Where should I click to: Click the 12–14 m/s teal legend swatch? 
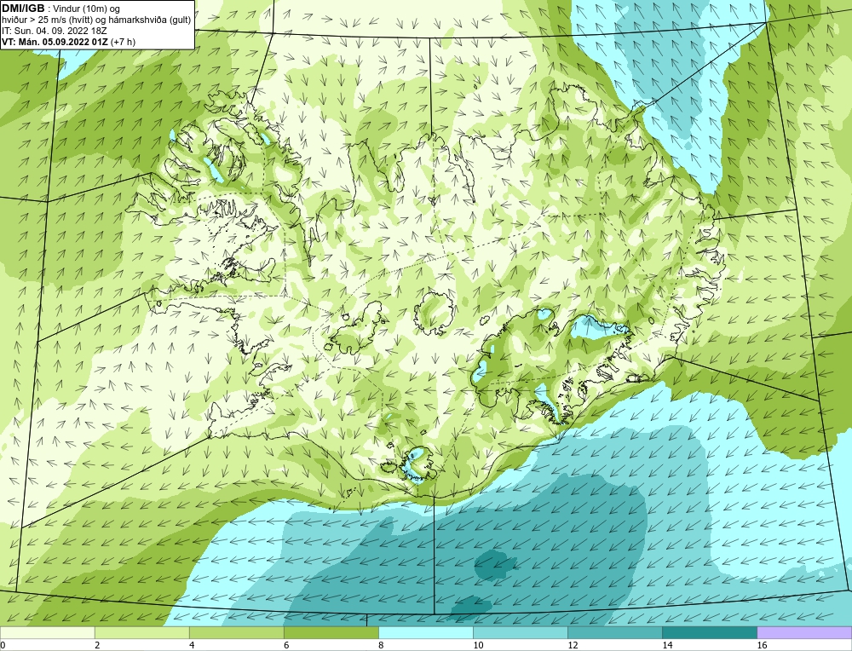point(614,632)
